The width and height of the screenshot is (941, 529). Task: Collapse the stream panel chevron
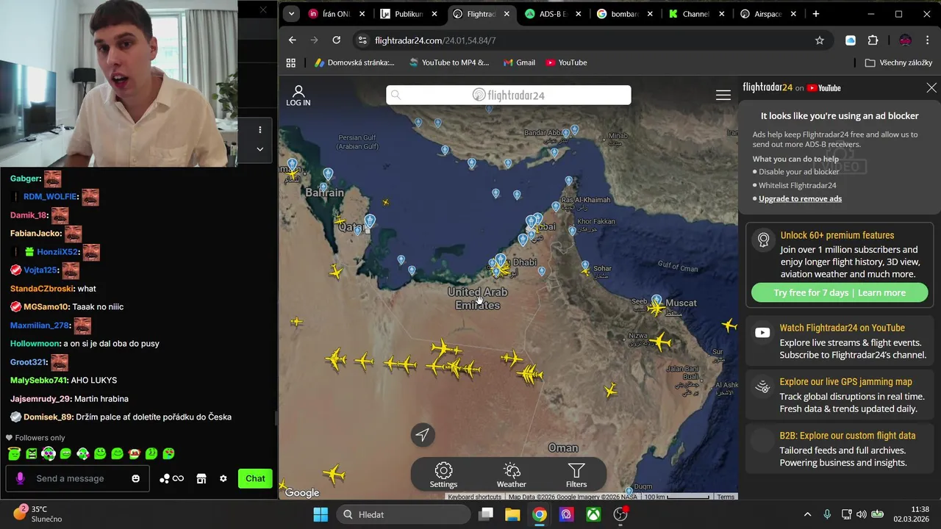click(260, 149)
